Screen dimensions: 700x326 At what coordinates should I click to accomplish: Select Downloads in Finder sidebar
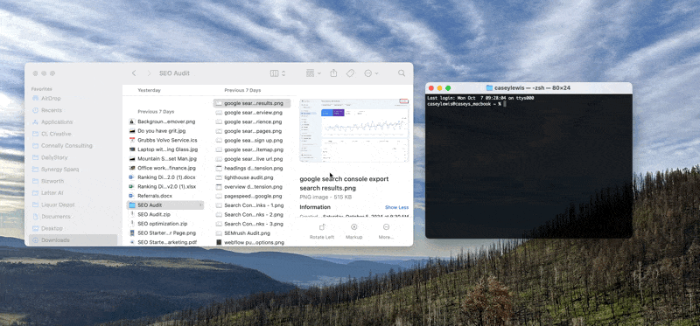point(73,240)
